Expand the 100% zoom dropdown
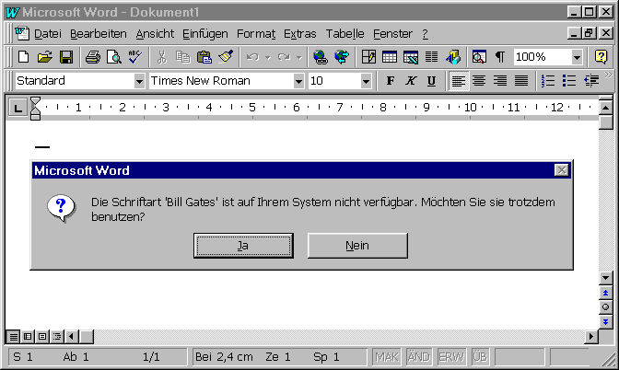Screen dimensions: 619x370 [x=577, y=57]
